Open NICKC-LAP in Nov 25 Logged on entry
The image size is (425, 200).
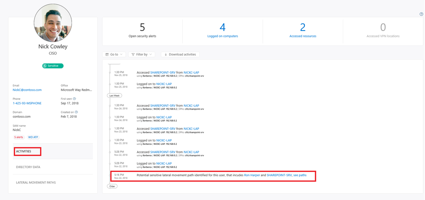[x=164, y=84]
